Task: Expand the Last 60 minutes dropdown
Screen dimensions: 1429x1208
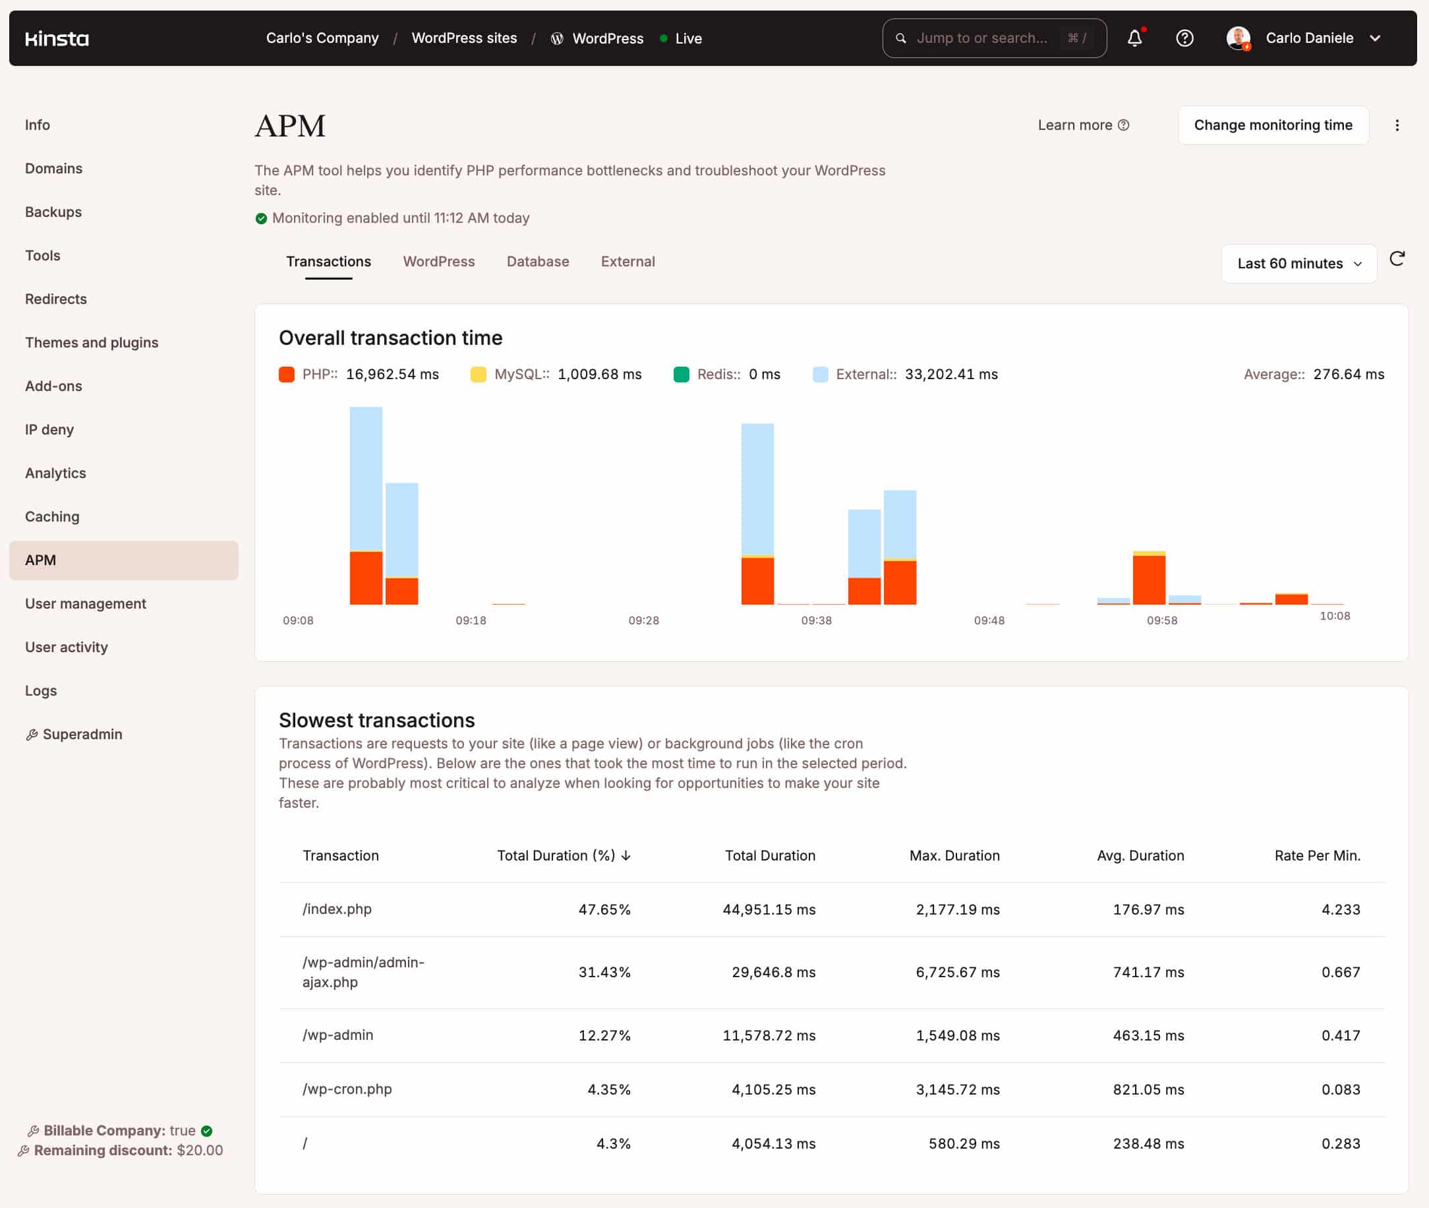Action: click(1300, 261)
